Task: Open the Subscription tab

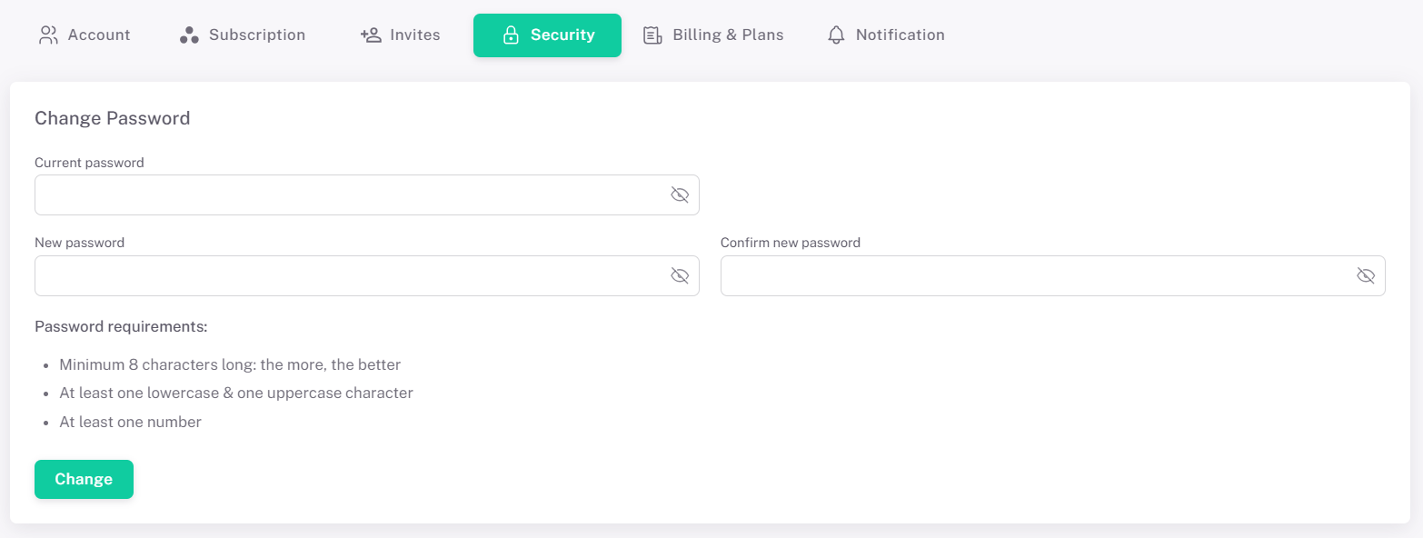Action: tap(256, 35)
